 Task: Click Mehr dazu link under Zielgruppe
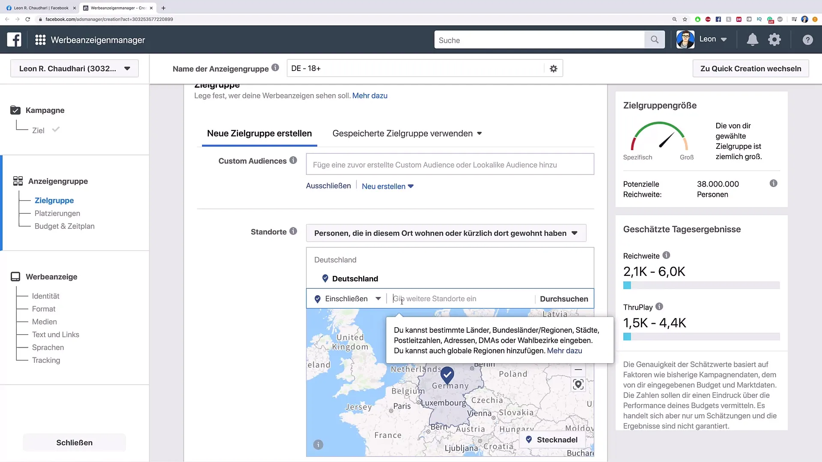point(370,95)
